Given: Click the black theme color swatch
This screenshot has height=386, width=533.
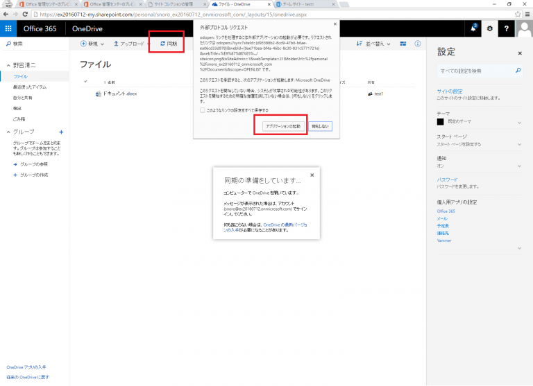Looking at the screenshot, I should [440, 122].
